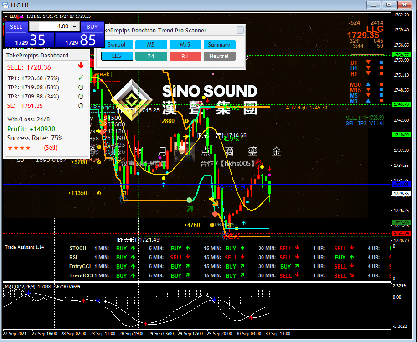The image size is (417, 342).
Task: Click the blue square in the M5 row
Action: (x=381, y=95)
